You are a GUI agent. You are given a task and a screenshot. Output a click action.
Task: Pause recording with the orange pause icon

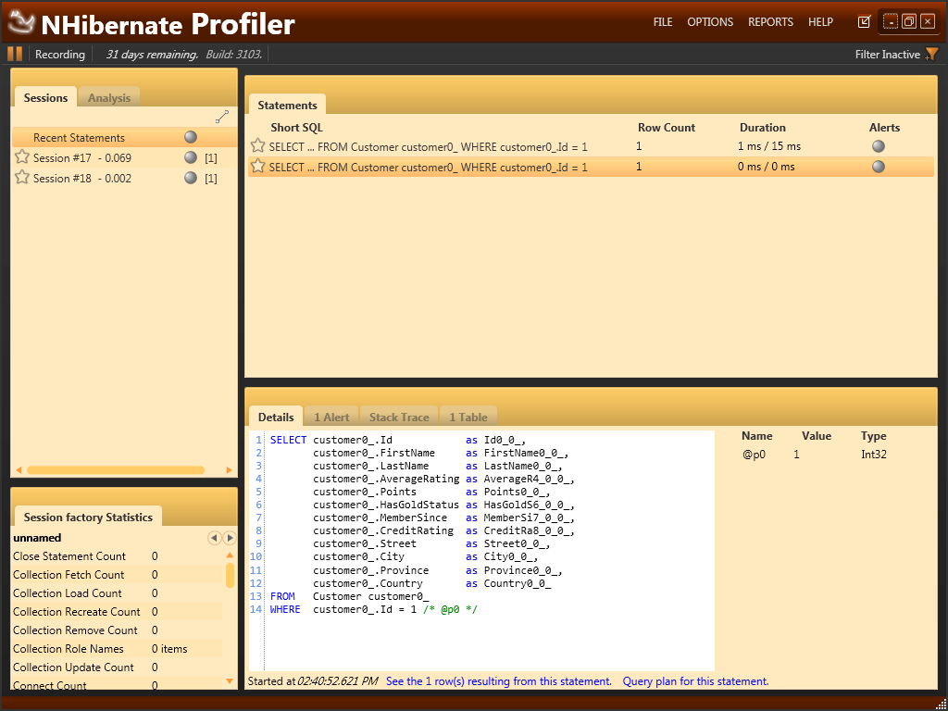tap(15, 54)
